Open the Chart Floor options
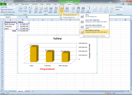This screenshot has height=95, width=132. pos(83,10)
